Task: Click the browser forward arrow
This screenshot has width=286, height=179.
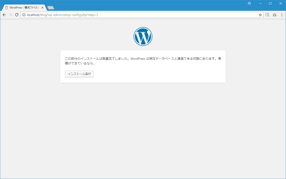Action: 10,15
